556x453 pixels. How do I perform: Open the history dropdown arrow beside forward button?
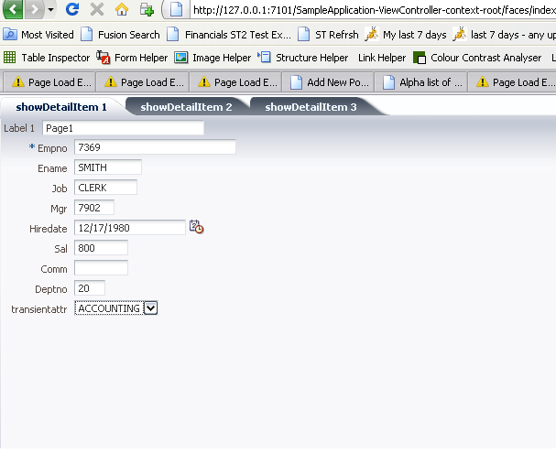click(50, 10)
